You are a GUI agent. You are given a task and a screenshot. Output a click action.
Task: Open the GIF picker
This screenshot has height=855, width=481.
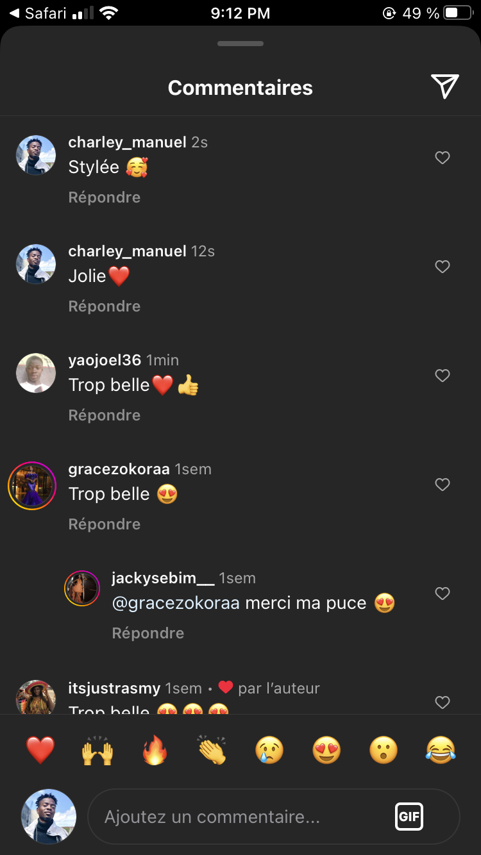(x=409, y=817)
